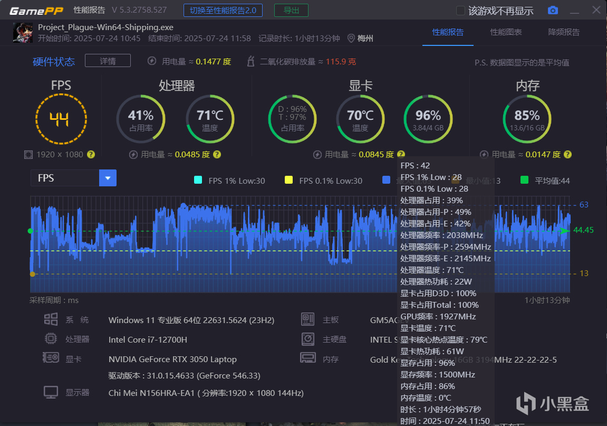
Task: Click the FPS 44 gauge circle
Action: (61, 119)
